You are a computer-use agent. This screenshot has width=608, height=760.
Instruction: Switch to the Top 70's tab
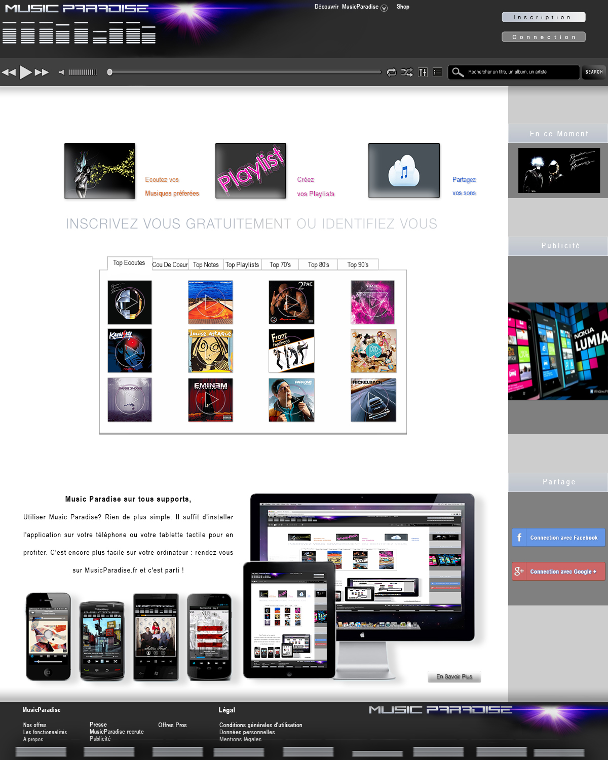pyautogui.click(x=280, y=264)
